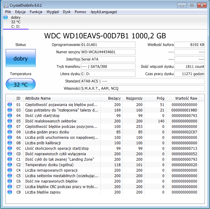Open the Funkcje menu

36,12
